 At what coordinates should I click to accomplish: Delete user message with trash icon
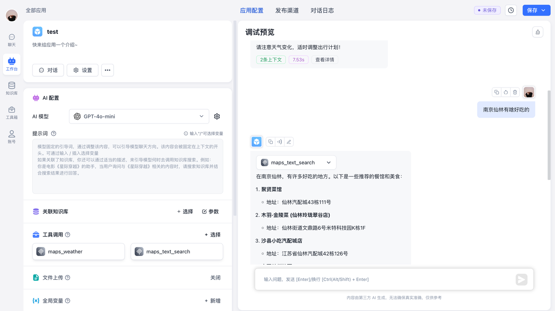515,92
